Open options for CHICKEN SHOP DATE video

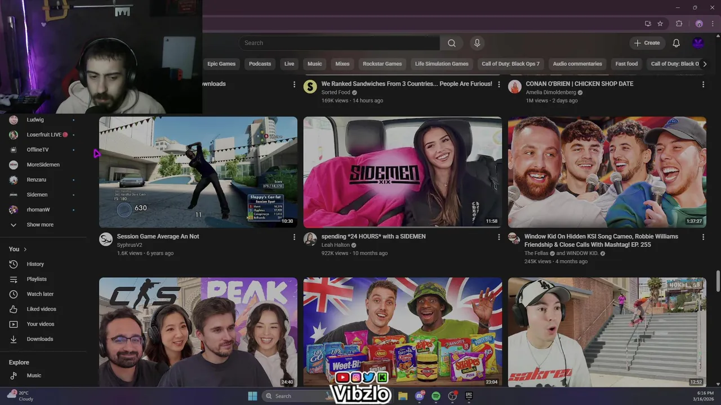703,84
